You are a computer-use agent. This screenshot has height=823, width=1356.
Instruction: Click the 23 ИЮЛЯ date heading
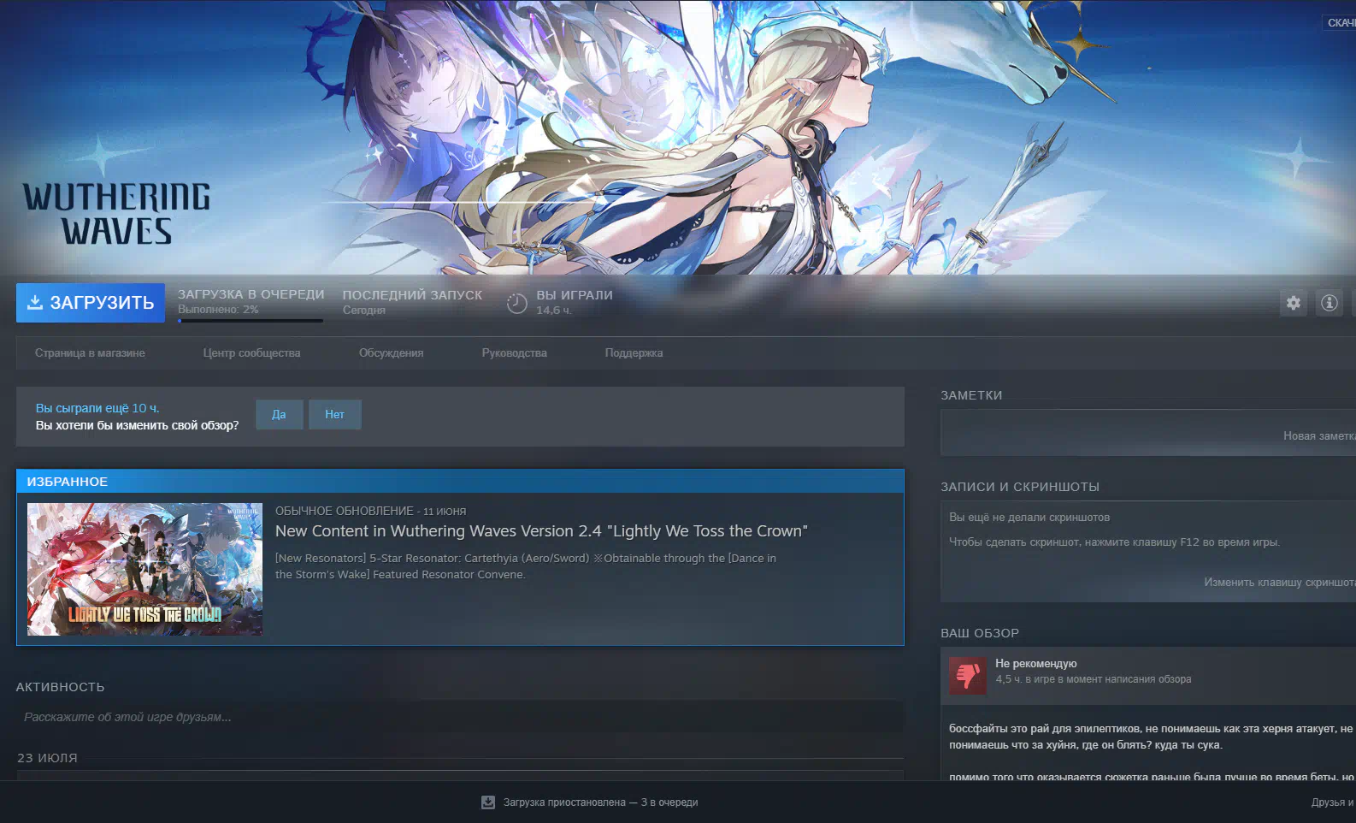[x=47, y=758]
